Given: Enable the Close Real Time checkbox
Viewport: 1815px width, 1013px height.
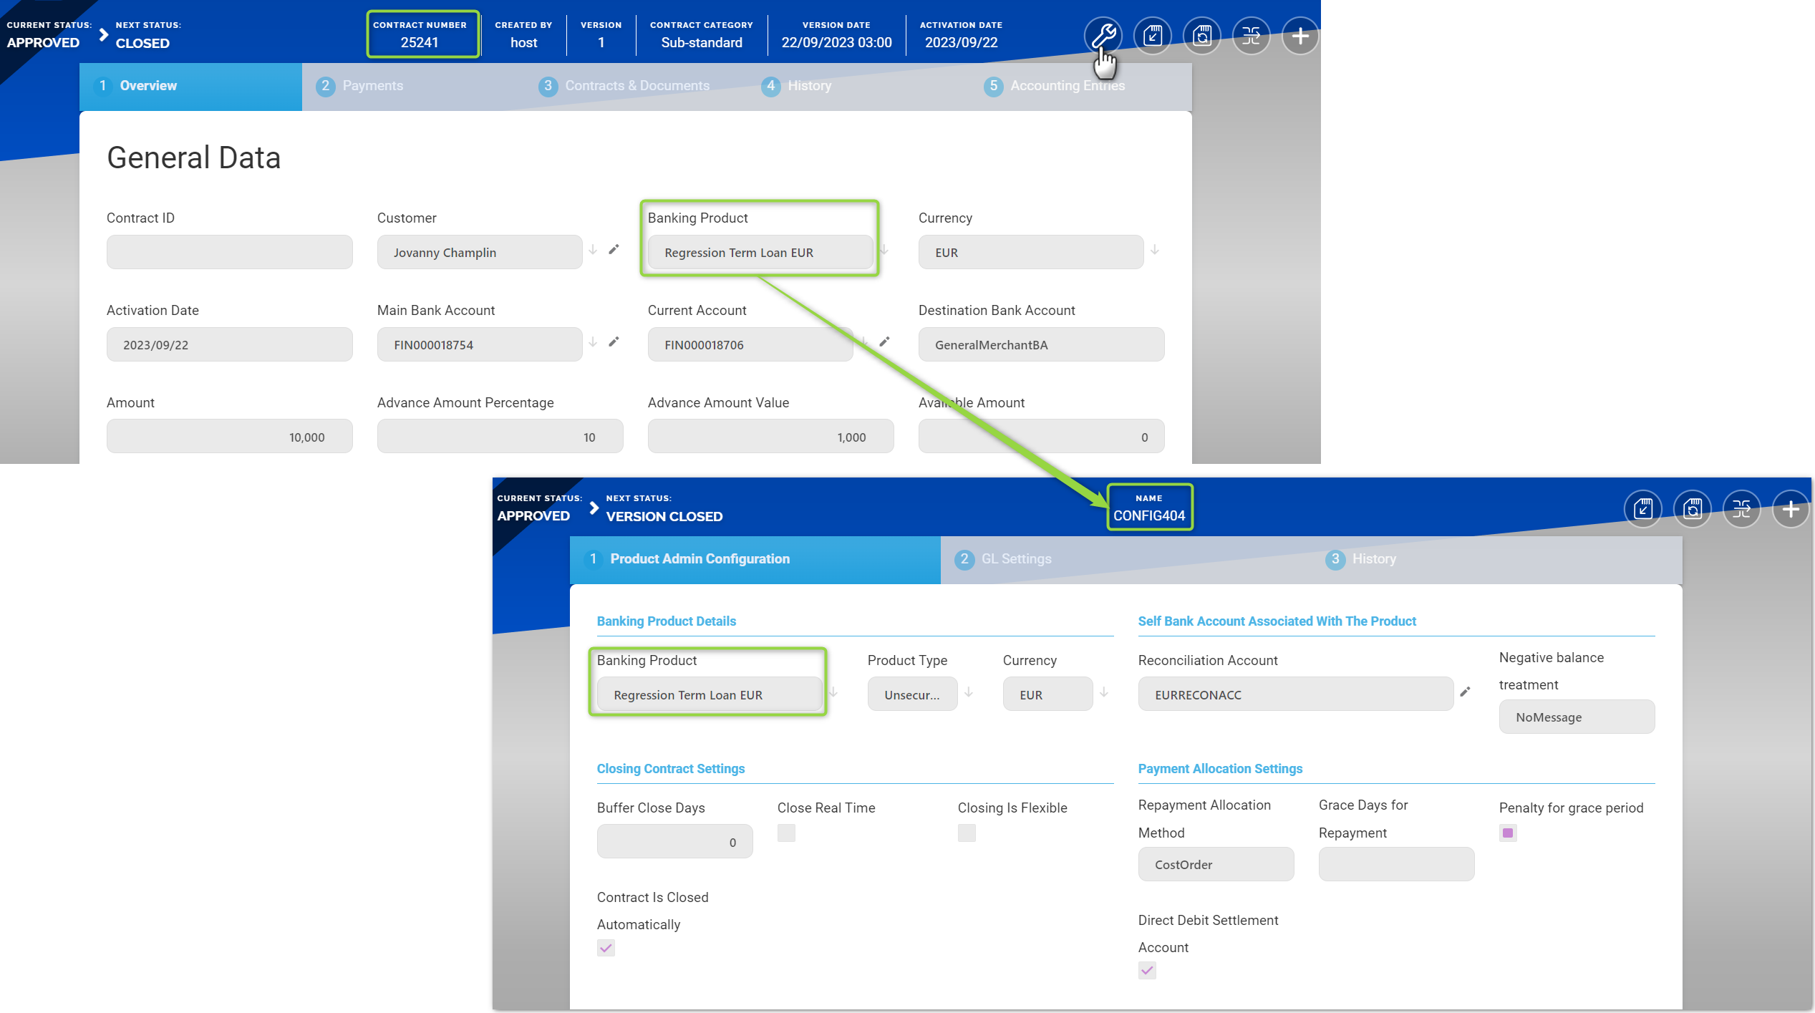Looking at the screenshot, I should [x=786, y=833].
